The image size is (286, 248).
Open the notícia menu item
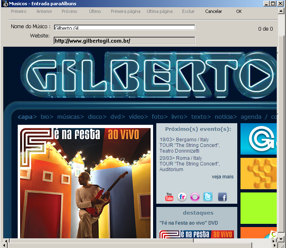click(226, 117)
